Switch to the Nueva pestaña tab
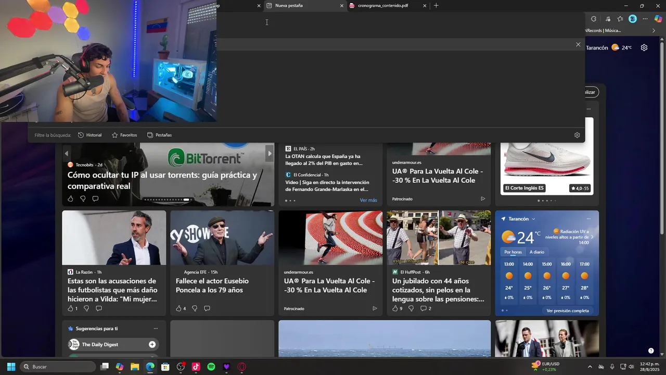 (304, 6)
